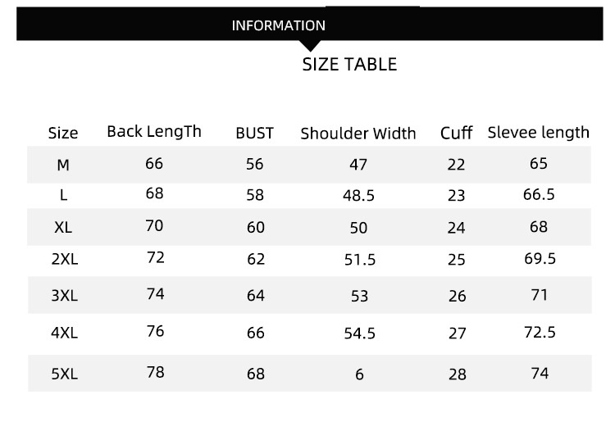This screenshot has height=431, width=615.
Task: Select the Cuff column header
Action: pos(456,133)
